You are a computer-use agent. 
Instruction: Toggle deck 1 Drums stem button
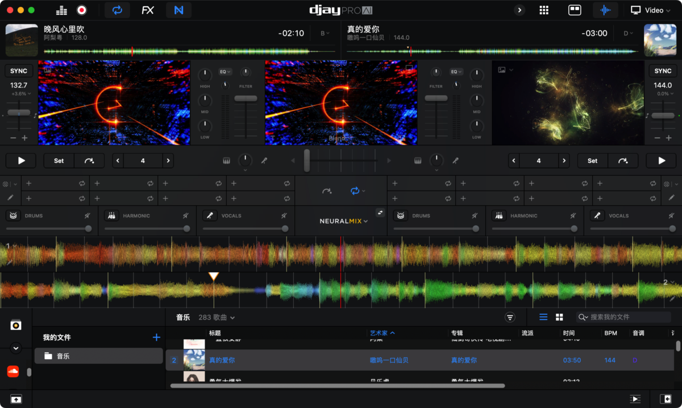tap(13, 216)
